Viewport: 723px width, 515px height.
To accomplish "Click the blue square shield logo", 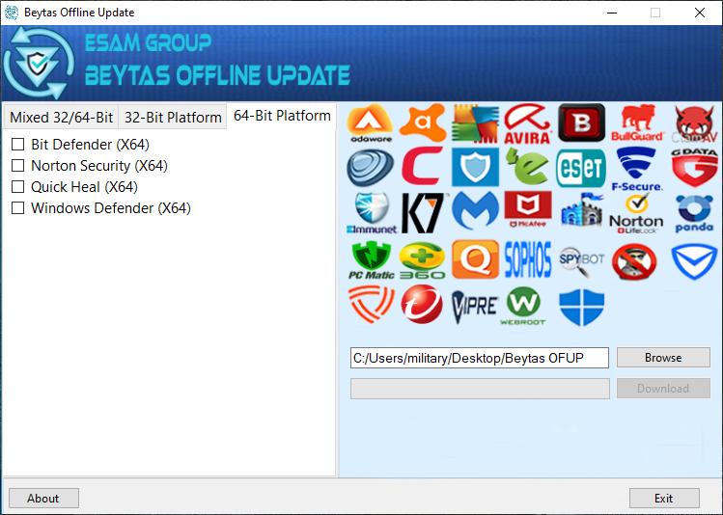I will [475, 167].
